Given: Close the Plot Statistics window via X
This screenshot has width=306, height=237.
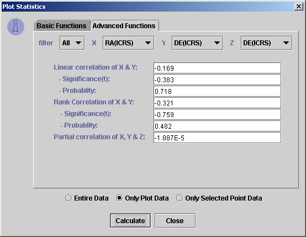Looking at the screenshot, I should tap(299, 7).
